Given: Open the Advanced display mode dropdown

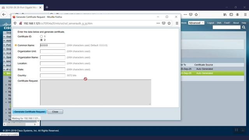Looking at the screenshot, I should coord(196,23).
